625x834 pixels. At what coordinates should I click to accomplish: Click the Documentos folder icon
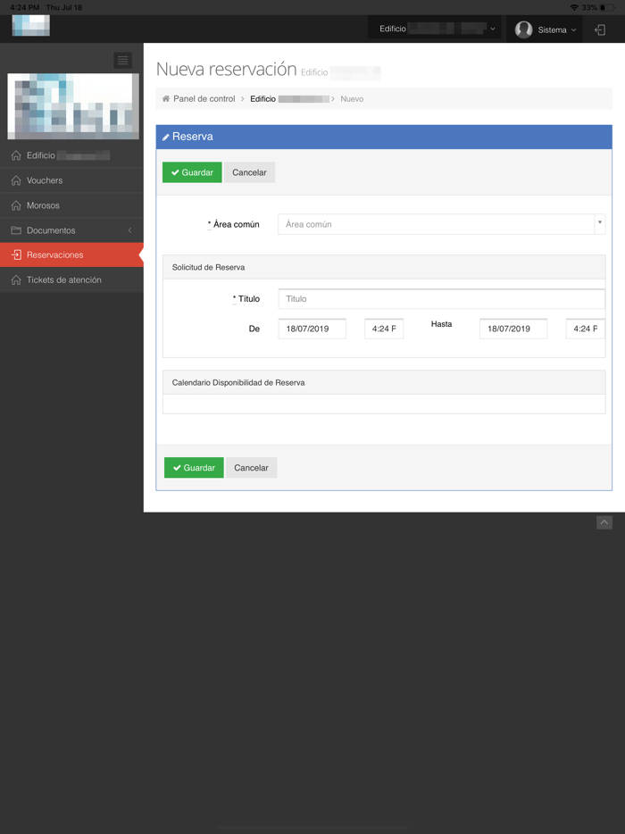click(x=16, y=230)
